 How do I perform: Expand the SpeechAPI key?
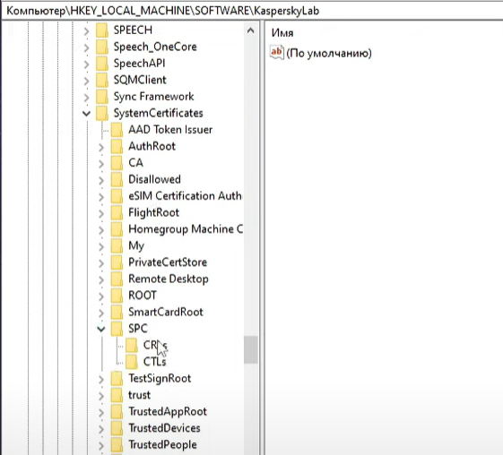(x=86, y=64)
